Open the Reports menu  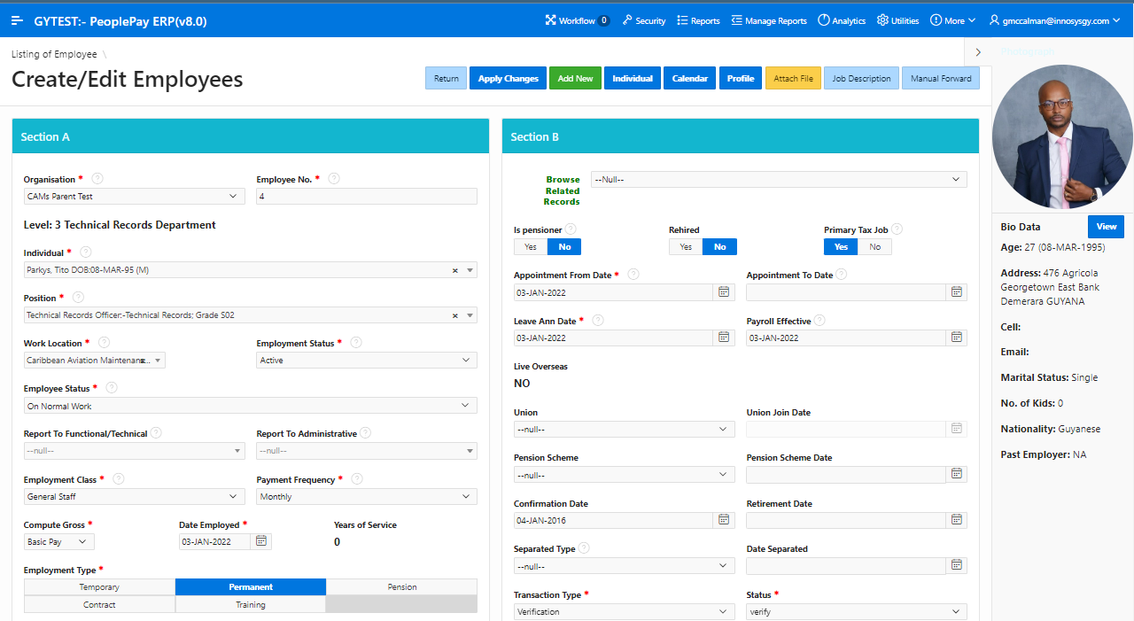click(x=698, y=20)
